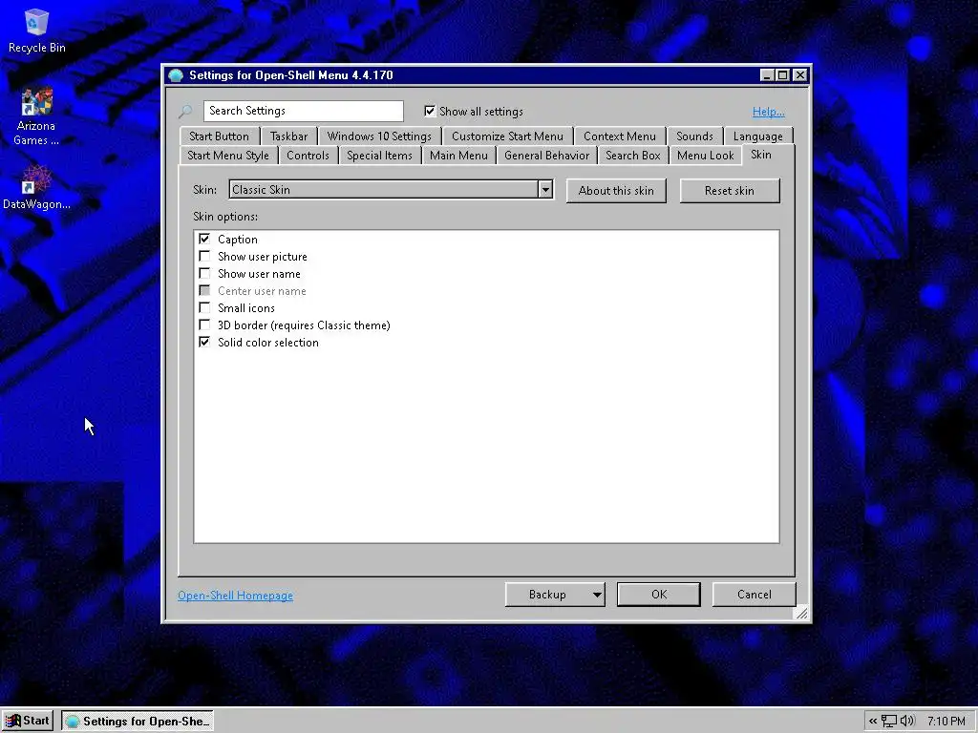The image size is (978, 733).
Task: Switch to the Start Button tab
Action: click(219, 136)
